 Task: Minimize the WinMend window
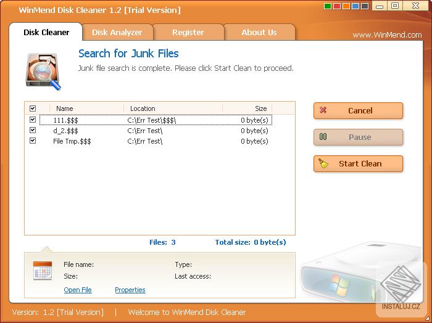(x=380, y=6)
